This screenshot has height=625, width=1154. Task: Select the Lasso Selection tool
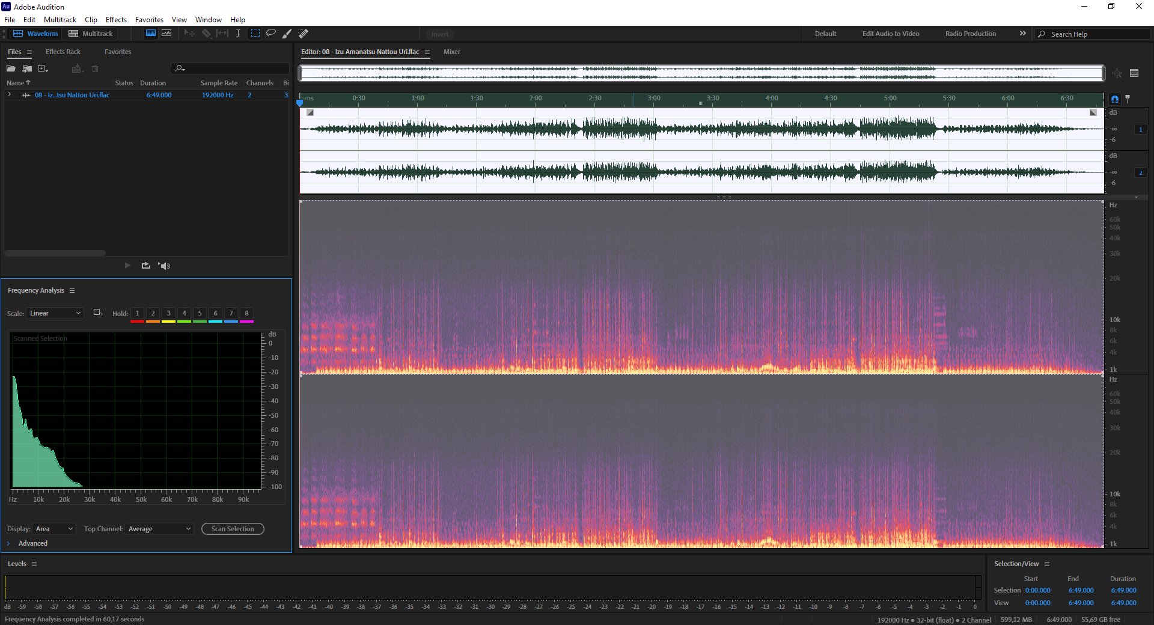[271, 33]
